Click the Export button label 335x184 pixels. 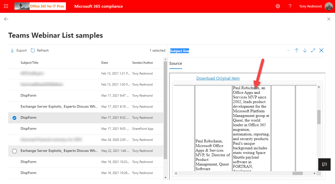click(x=22, y=50)
